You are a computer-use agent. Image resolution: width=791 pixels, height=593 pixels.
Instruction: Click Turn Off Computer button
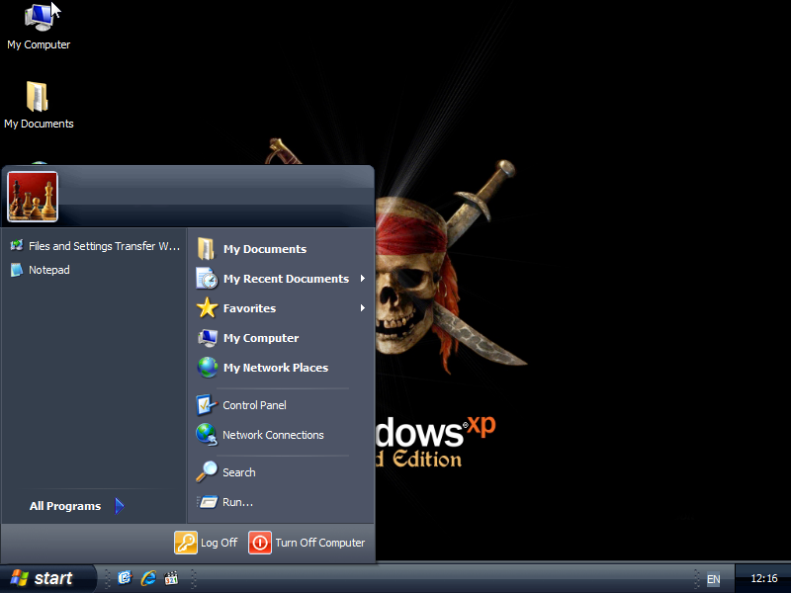pos(307,543)
